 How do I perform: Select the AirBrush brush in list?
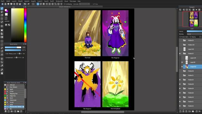pyautogui.click(x=14, y=85)
